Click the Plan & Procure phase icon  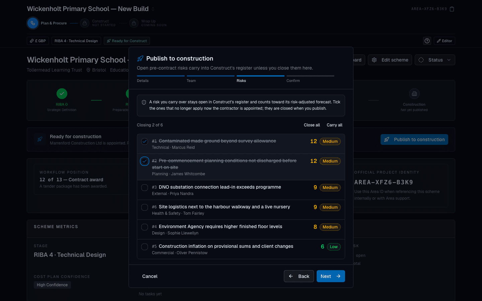(x=32, y=23)
